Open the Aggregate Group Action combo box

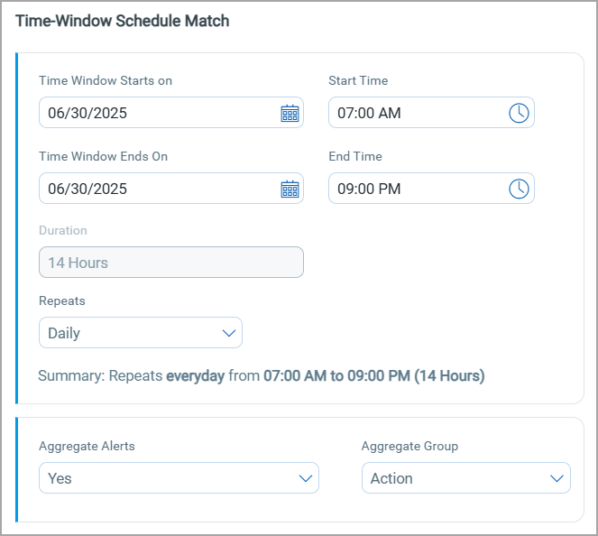pyautogui.click(x=451, y=478)
